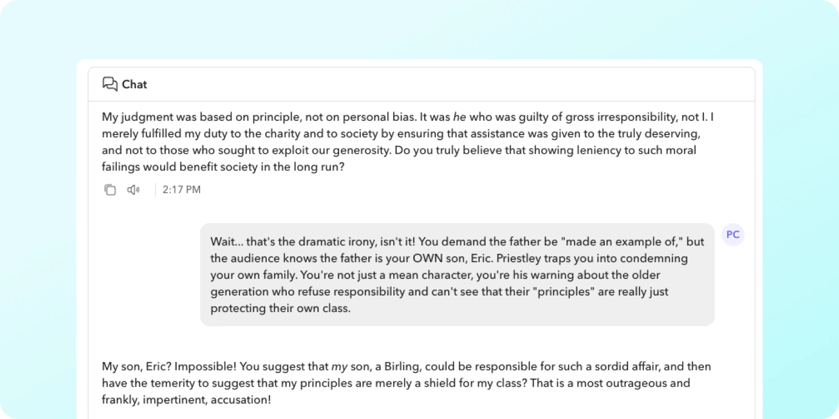Copy the message with the copy icon
This screenshot has height=419, width=839.
coord(110,190)
